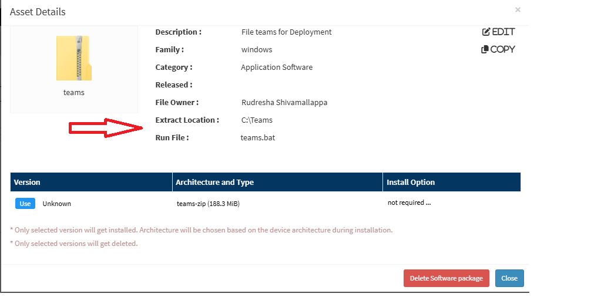The height and width of the screenshot is (307, 611).
Task: Click the Unknown version text
Action: click(x=57, y=204)
